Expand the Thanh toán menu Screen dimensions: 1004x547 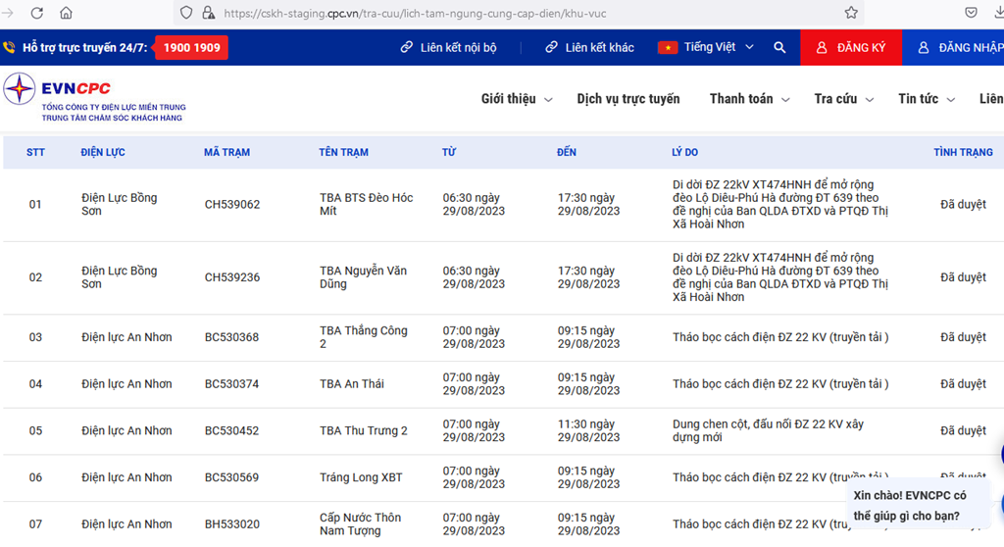[749, 99]
